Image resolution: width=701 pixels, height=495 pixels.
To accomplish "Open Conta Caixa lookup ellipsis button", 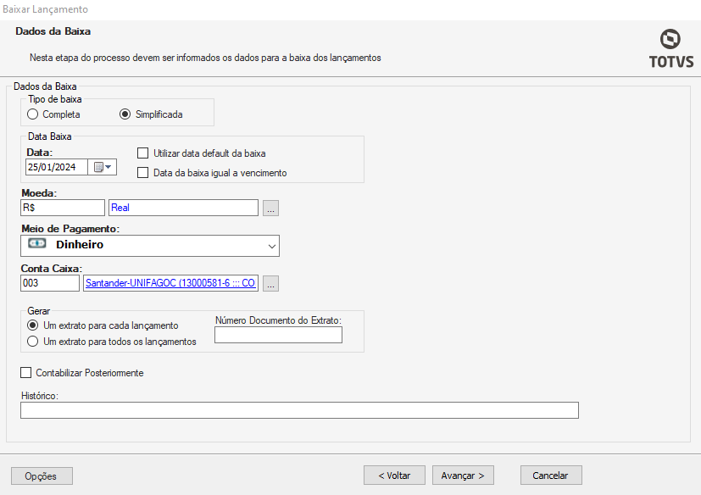I will [x=270, y=284].
